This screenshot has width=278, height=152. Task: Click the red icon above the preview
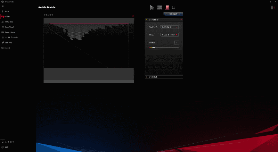click(x=133, y=16)
